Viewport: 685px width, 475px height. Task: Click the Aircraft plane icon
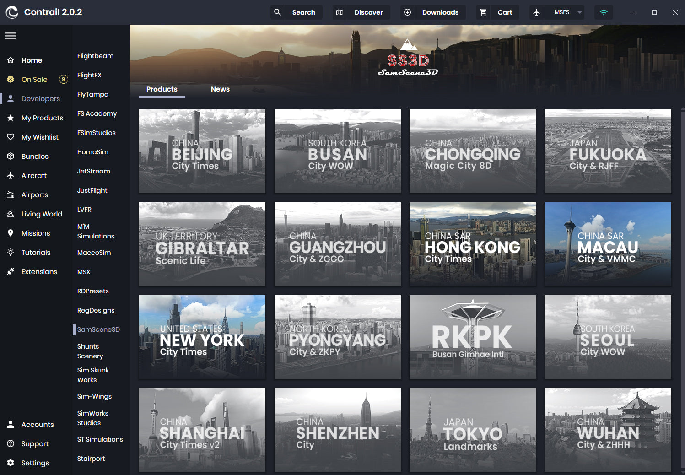pyautogui.click(x=11, y=176)
